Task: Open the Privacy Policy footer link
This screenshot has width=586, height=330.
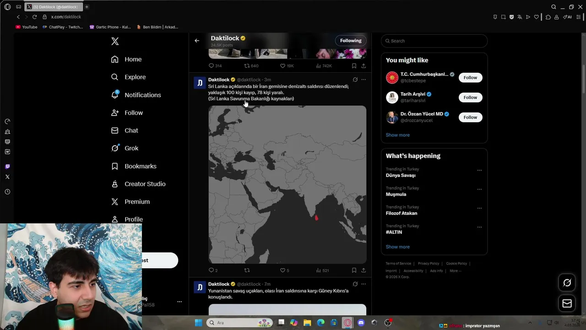Action: point(428,264)
